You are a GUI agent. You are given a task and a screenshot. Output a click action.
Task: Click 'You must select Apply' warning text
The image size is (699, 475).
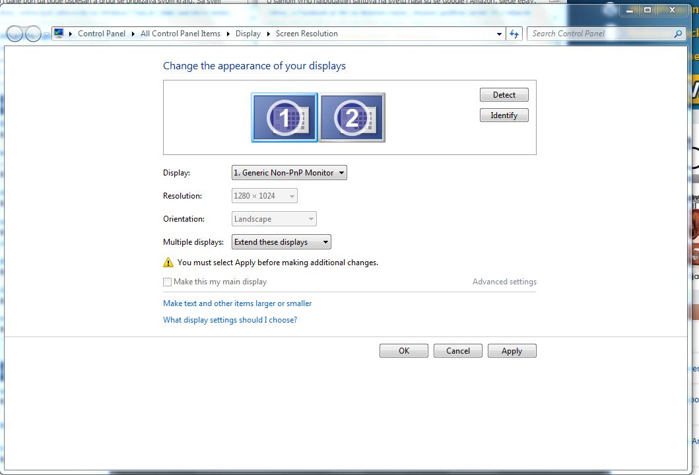pos(278,263)
